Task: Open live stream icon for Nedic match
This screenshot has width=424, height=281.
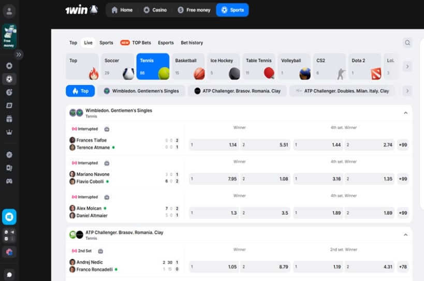Action: click(100, 252)
